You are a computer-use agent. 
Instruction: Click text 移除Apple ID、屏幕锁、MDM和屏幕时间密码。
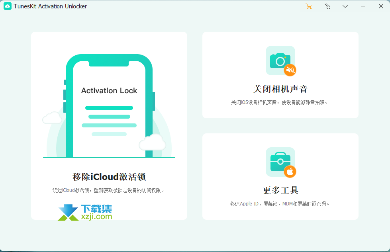279,204
